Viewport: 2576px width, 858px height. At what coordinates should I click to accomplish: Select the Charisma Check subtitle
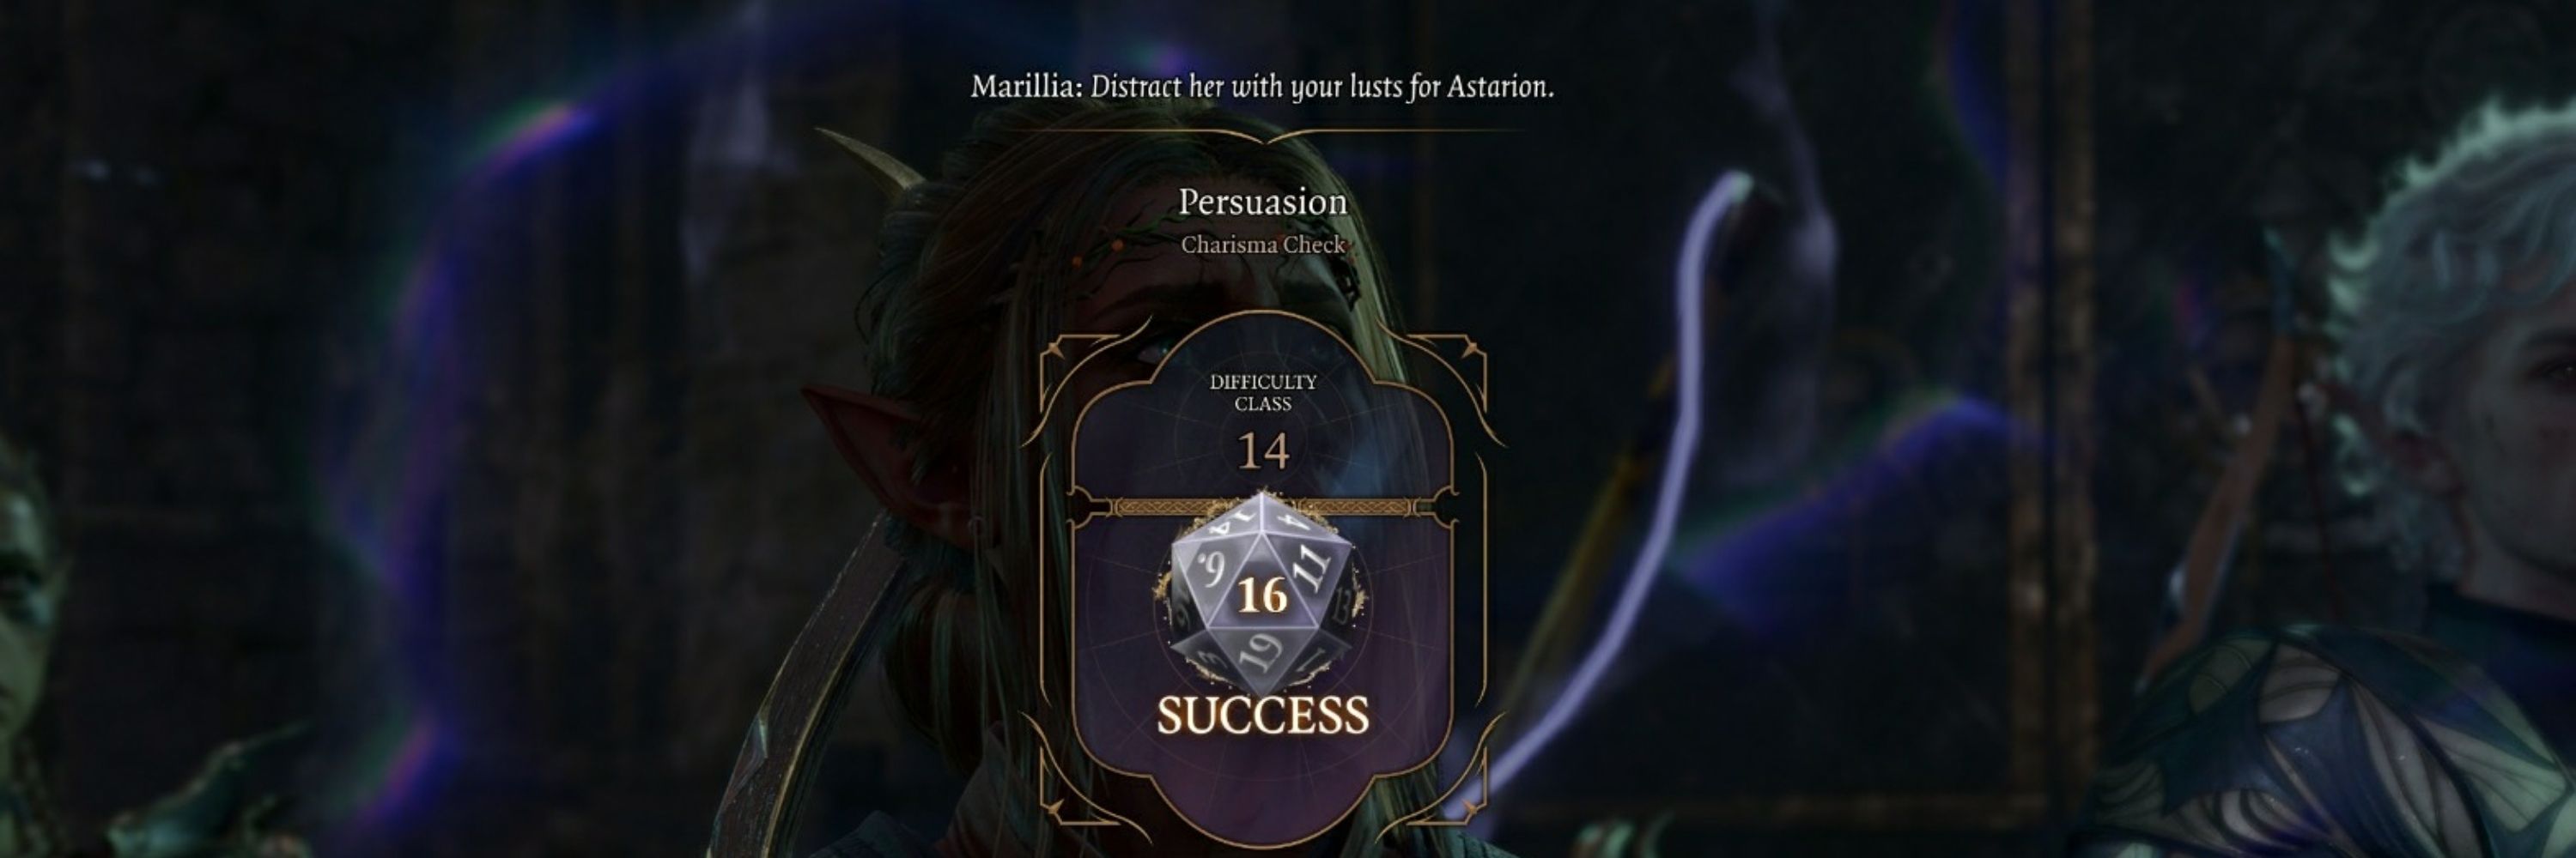click(1263, 245)
